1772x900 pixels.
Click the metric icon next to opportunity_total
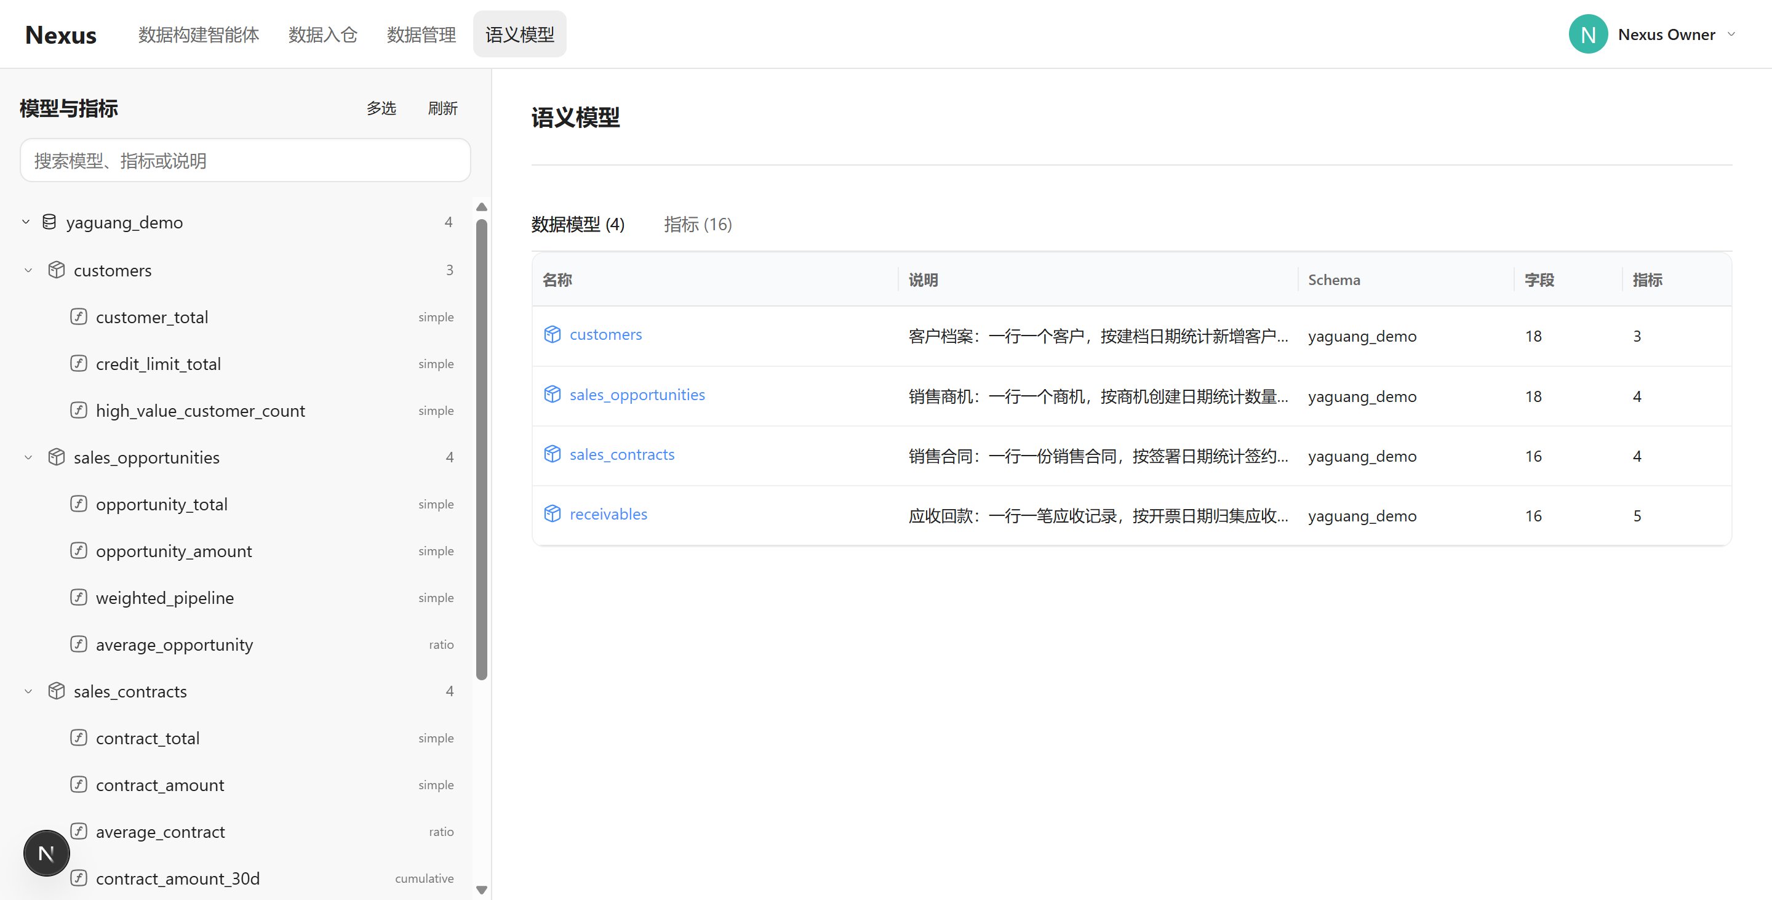tap(78, 504)
